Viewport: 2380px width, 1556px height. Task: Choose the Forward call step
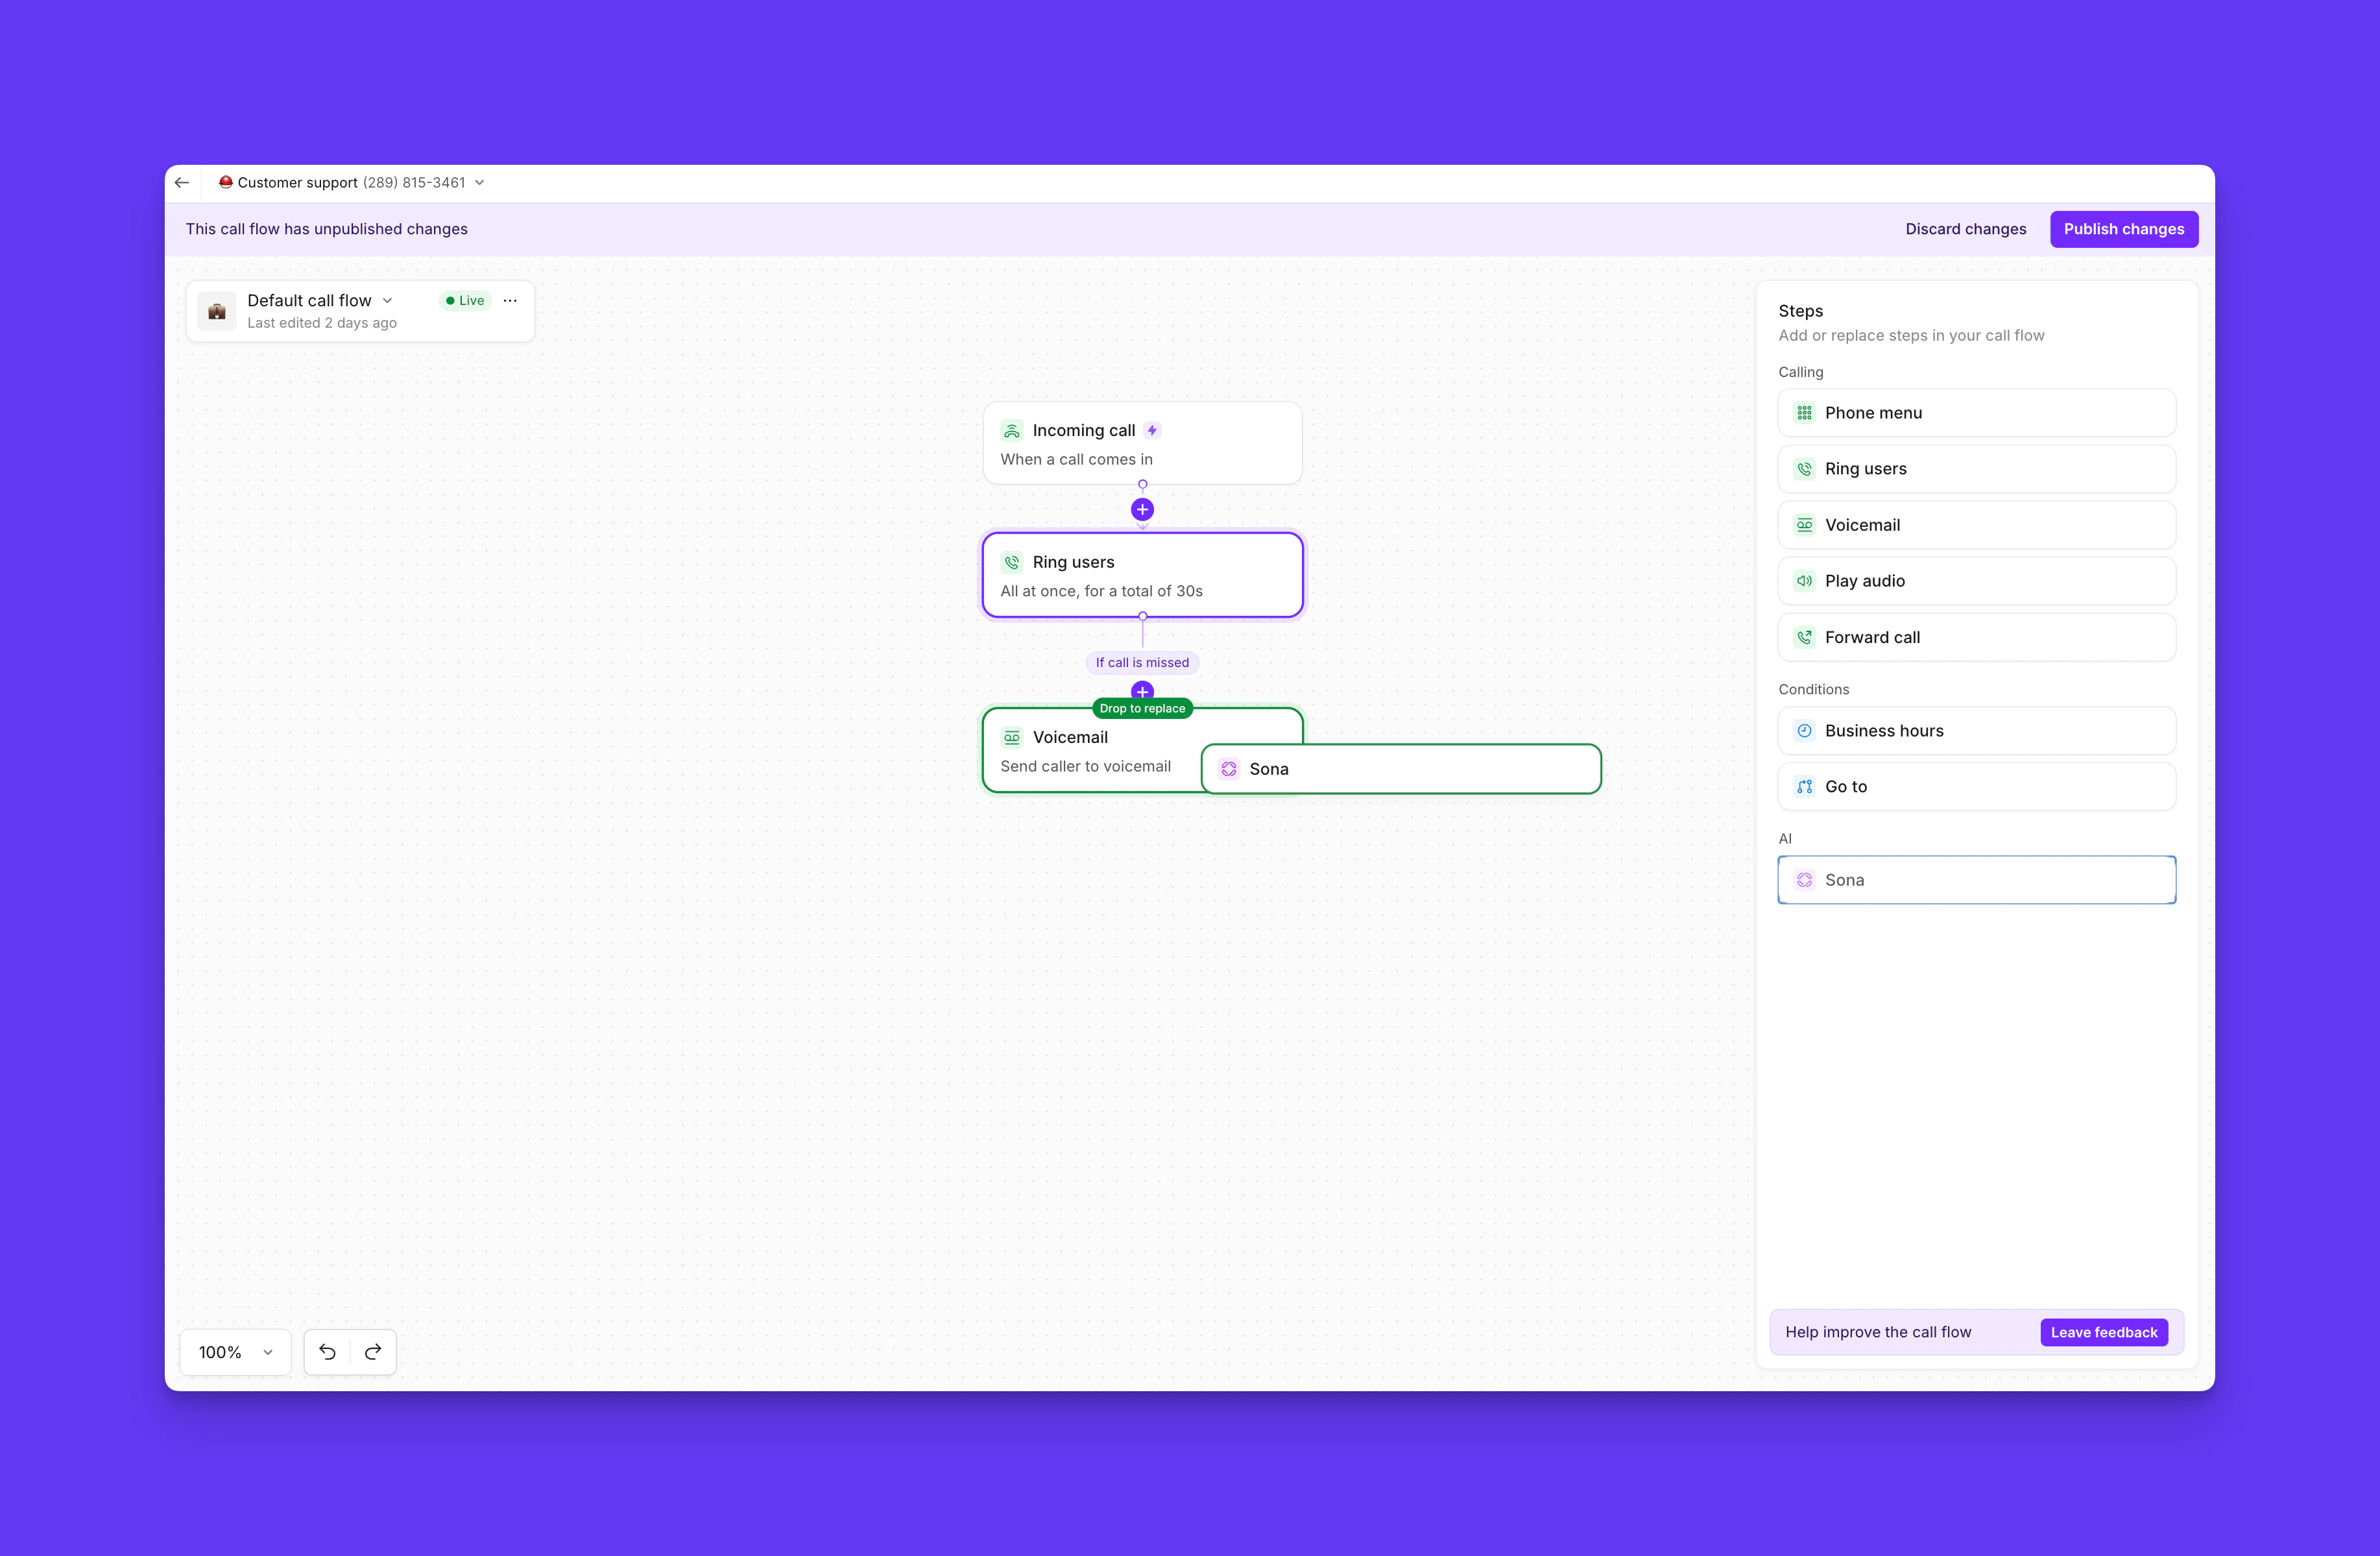[x=1976, y=637]
